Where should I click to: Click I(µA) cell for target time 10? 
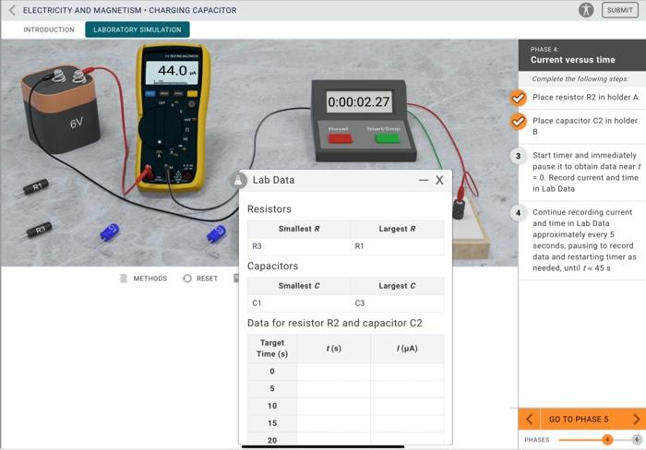click(x=407, y=406)
